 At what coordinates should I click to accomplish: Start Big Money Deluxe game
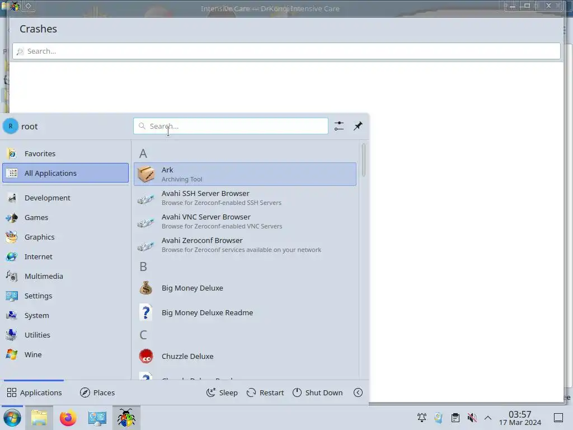[245, 288]
